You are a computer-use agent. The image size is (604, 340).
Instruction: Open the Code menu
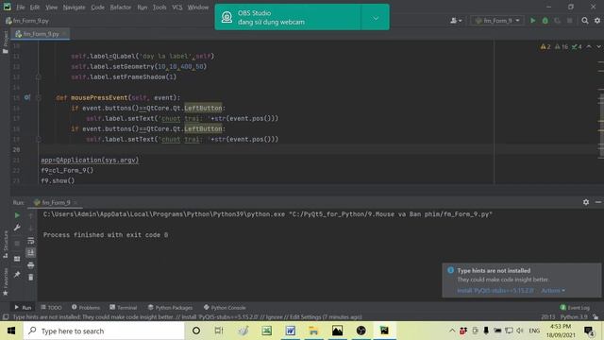pos(97,8)
